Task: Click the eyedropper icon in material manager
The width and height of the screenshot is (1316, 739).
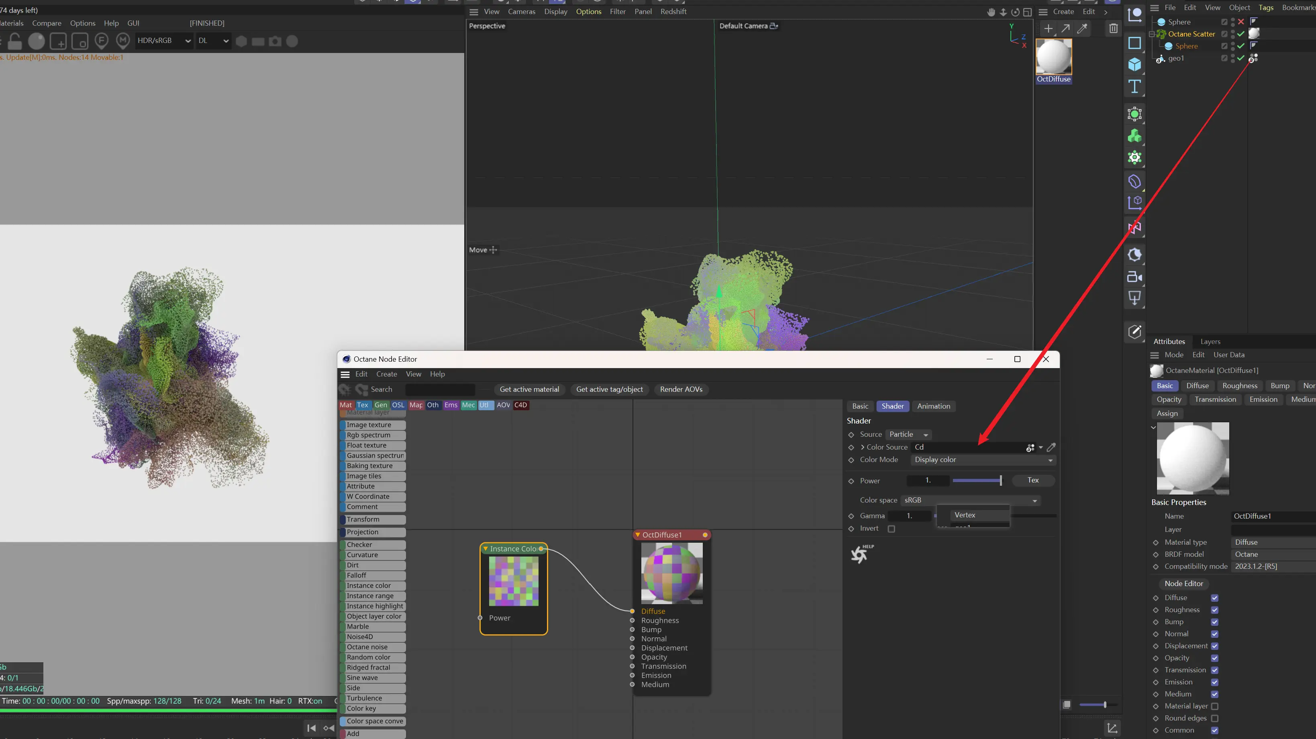Action: (x=1082, y=29)
